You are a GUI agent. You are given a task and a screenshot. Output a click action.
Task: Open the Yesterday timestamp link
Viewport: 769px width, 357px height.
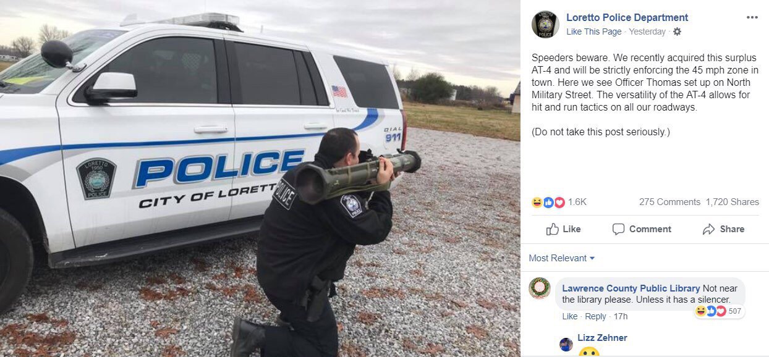[x=647, y=31]
